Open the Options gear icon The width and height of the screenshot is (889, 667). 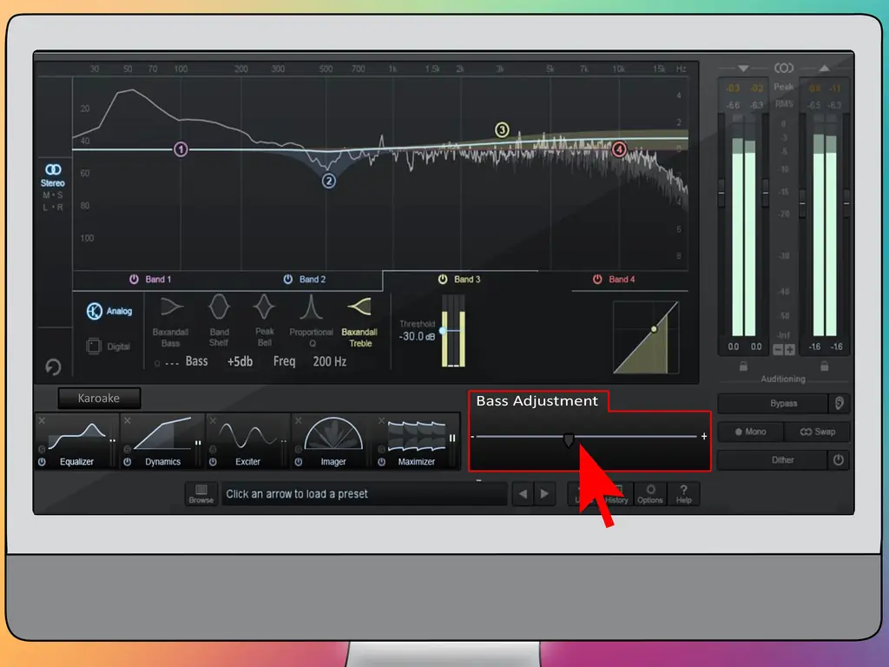point(649,493)
